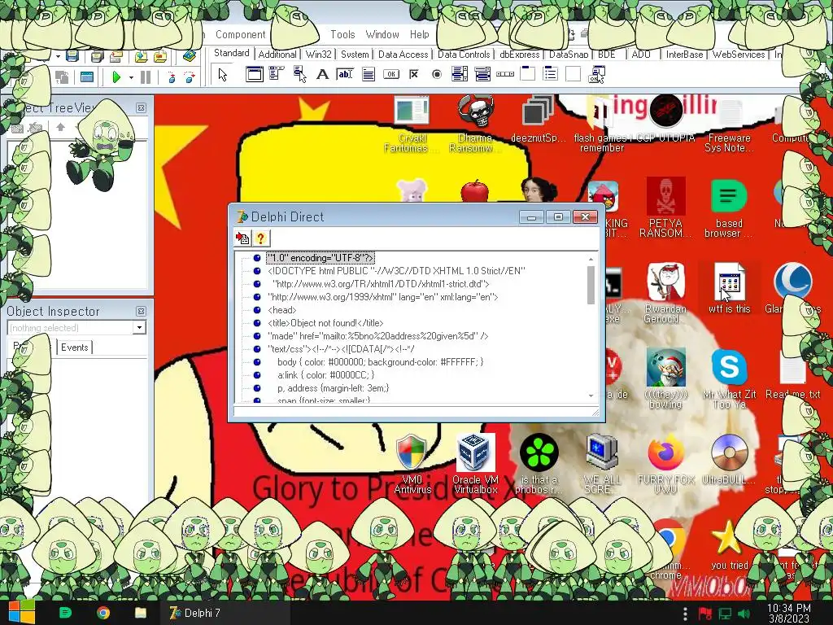Open the 'based browser' desktop icon
833x625 pixels.
click(729, 208)
